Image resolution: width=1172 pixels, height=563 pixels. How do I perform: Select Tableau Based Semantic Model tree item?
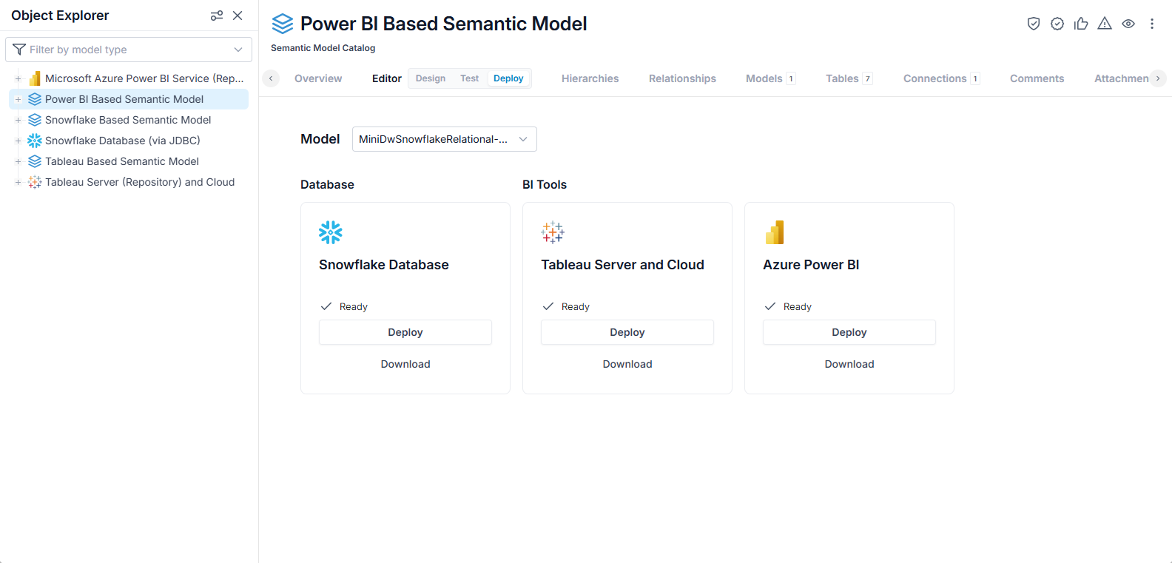122,161
